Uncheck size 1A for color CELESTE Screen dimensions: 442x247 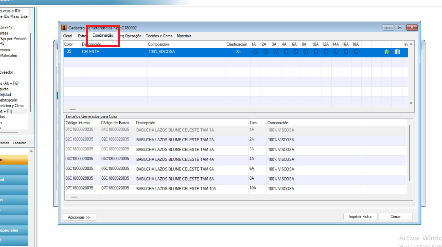pyautogui.click(x=255, y=52)
